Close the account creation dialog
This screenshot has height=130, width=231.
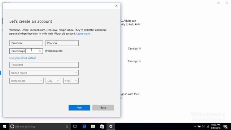click(x=116, y=6)
